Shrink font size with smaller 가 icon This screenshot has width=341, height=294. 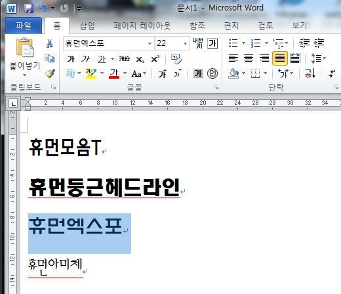click(178, 73)
